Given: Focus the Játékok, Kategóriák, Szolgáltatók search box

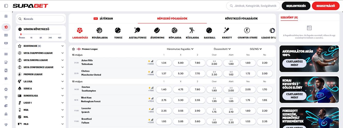Looking at the screenshot, I should tap(253, 6).
